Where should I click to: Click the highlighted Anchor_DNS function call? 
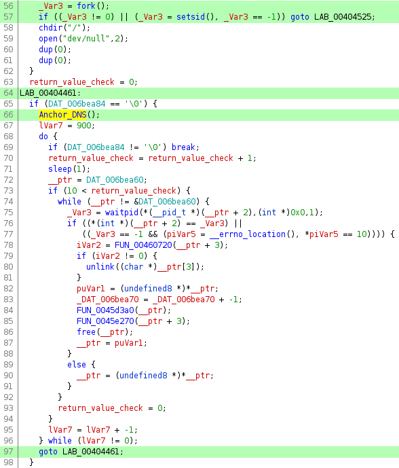tap(62, 115)
